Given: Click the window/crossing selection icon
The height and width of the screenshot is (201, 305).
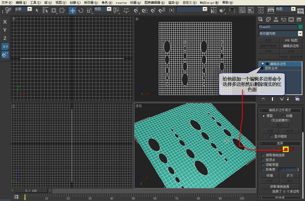Looking at the screenshot, I should (62, 10).
